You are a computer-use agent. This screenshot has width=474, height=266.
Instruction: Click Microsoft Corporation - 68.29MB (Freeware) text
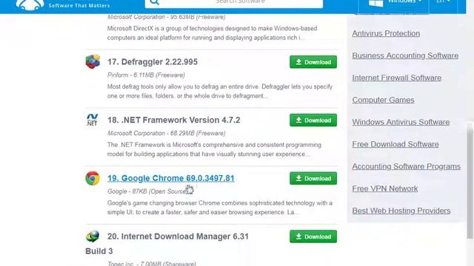pos(166,133)
